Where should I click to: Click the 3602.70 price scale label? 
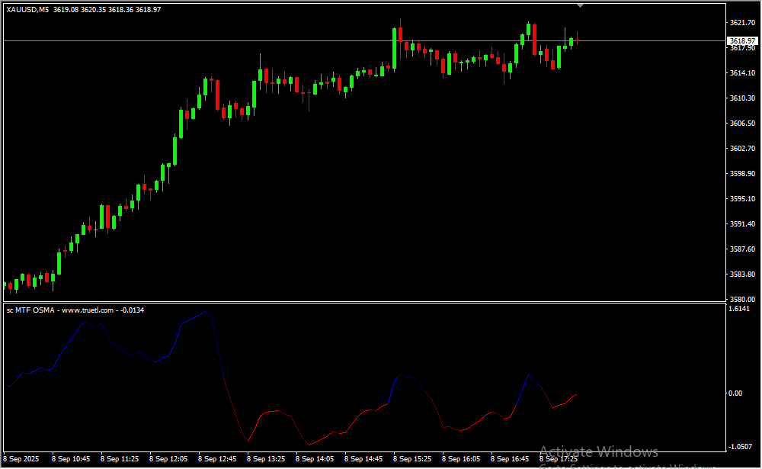coord(741,149)
